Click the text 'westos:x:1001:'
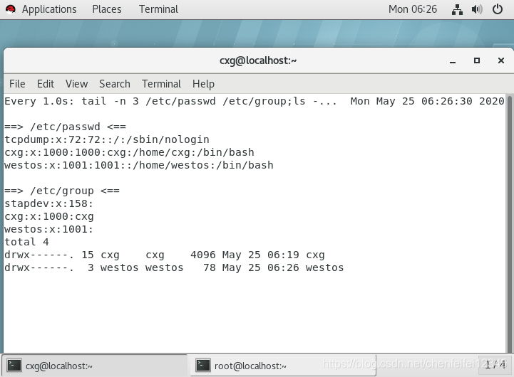Screen dimensions: 514x377 [x=49, y=229]
